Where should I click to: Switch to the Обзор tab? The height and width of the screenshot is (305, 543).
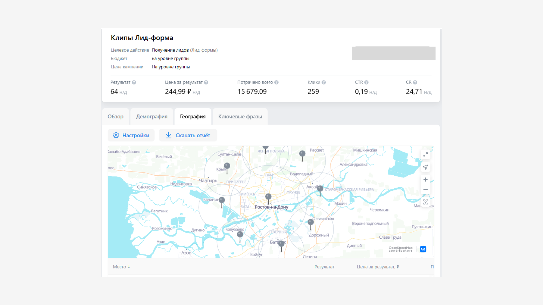point(115,117)
